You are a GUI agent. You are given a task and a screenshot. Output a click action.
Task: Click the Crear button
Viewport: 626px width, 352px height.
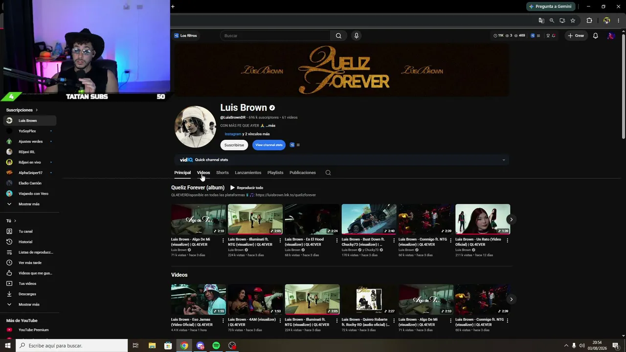click(x=576, y=36)
